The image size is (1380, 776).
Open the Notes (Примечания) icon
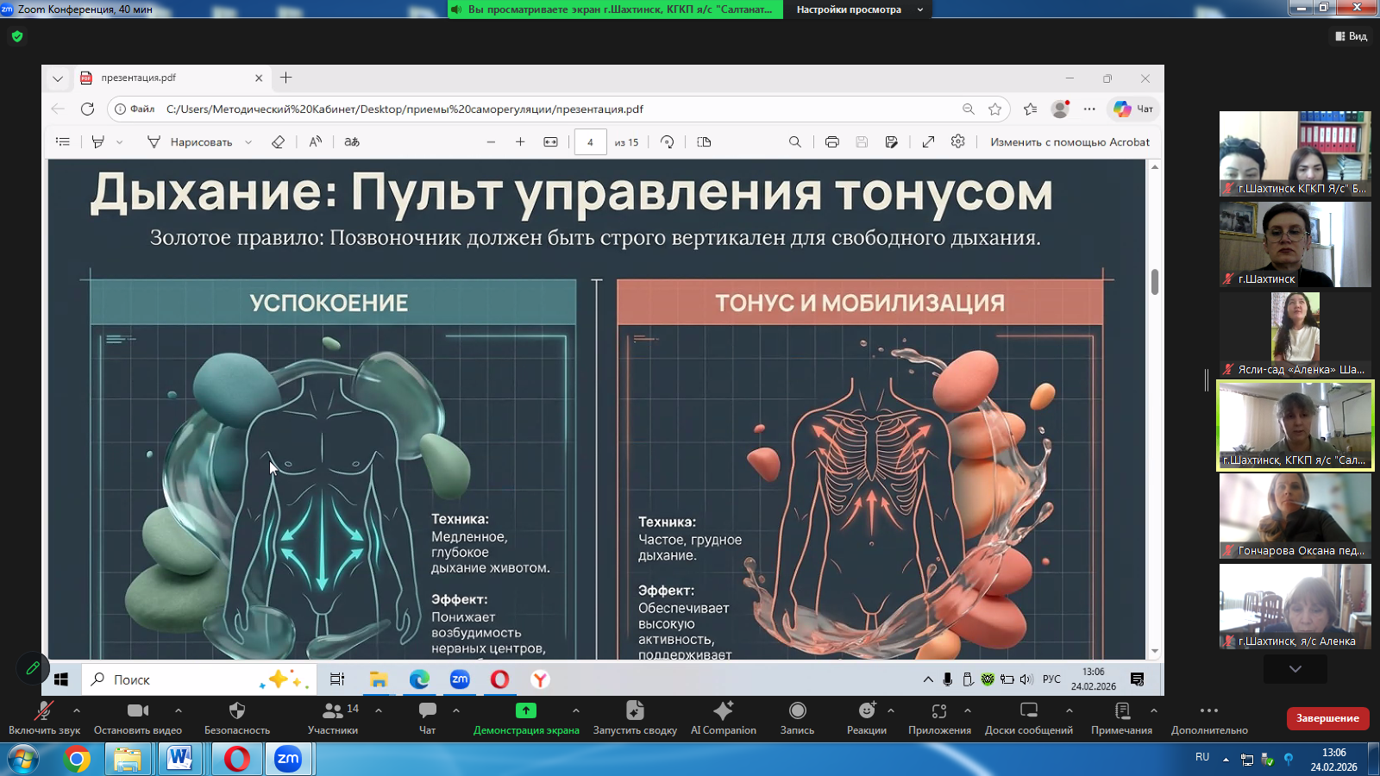click(1121, 717)
